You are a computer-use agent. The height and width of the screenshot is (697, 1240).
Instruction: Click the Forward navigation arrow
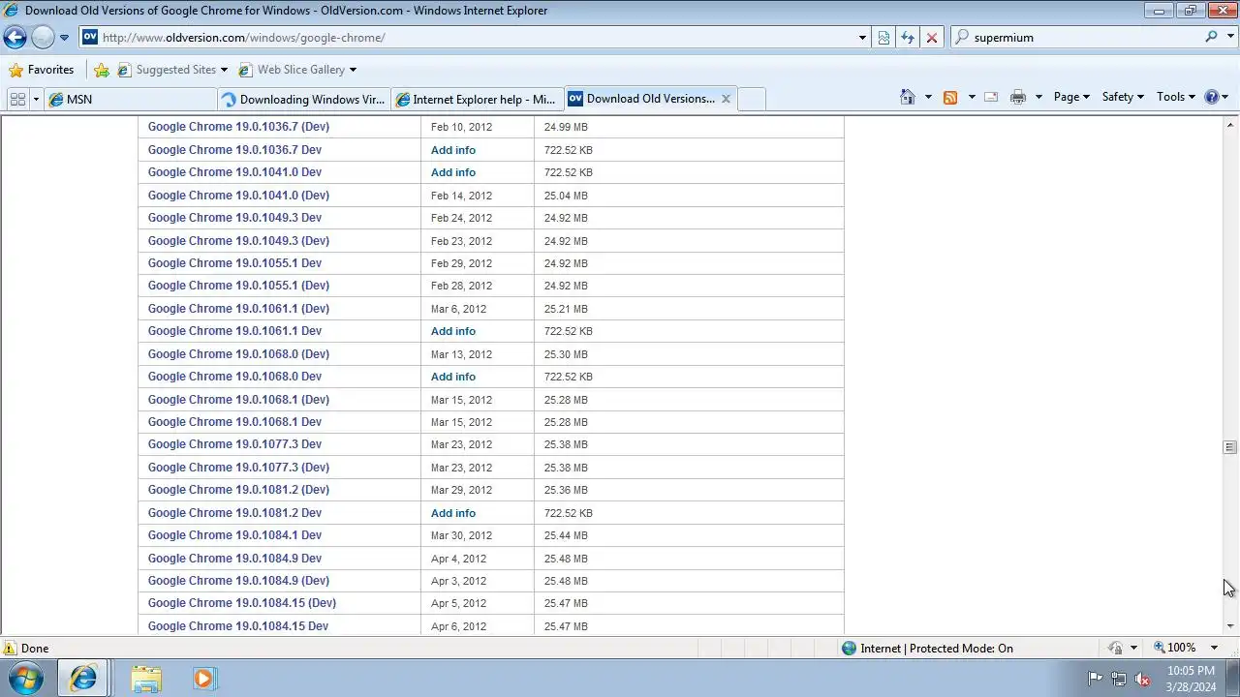[x=43, y=37]
